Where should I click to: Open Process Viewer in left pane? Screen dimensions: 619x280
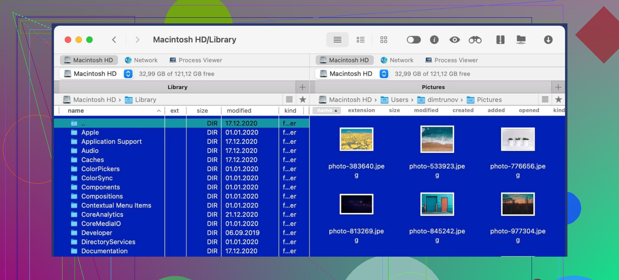tap(195, 60)
